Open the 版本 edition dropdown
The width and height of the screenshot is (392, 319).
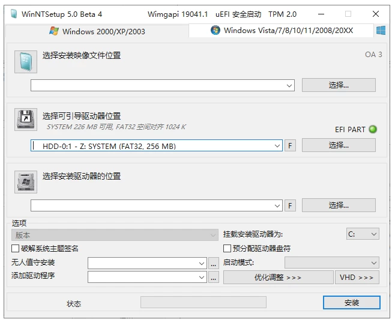click(115, 235)
